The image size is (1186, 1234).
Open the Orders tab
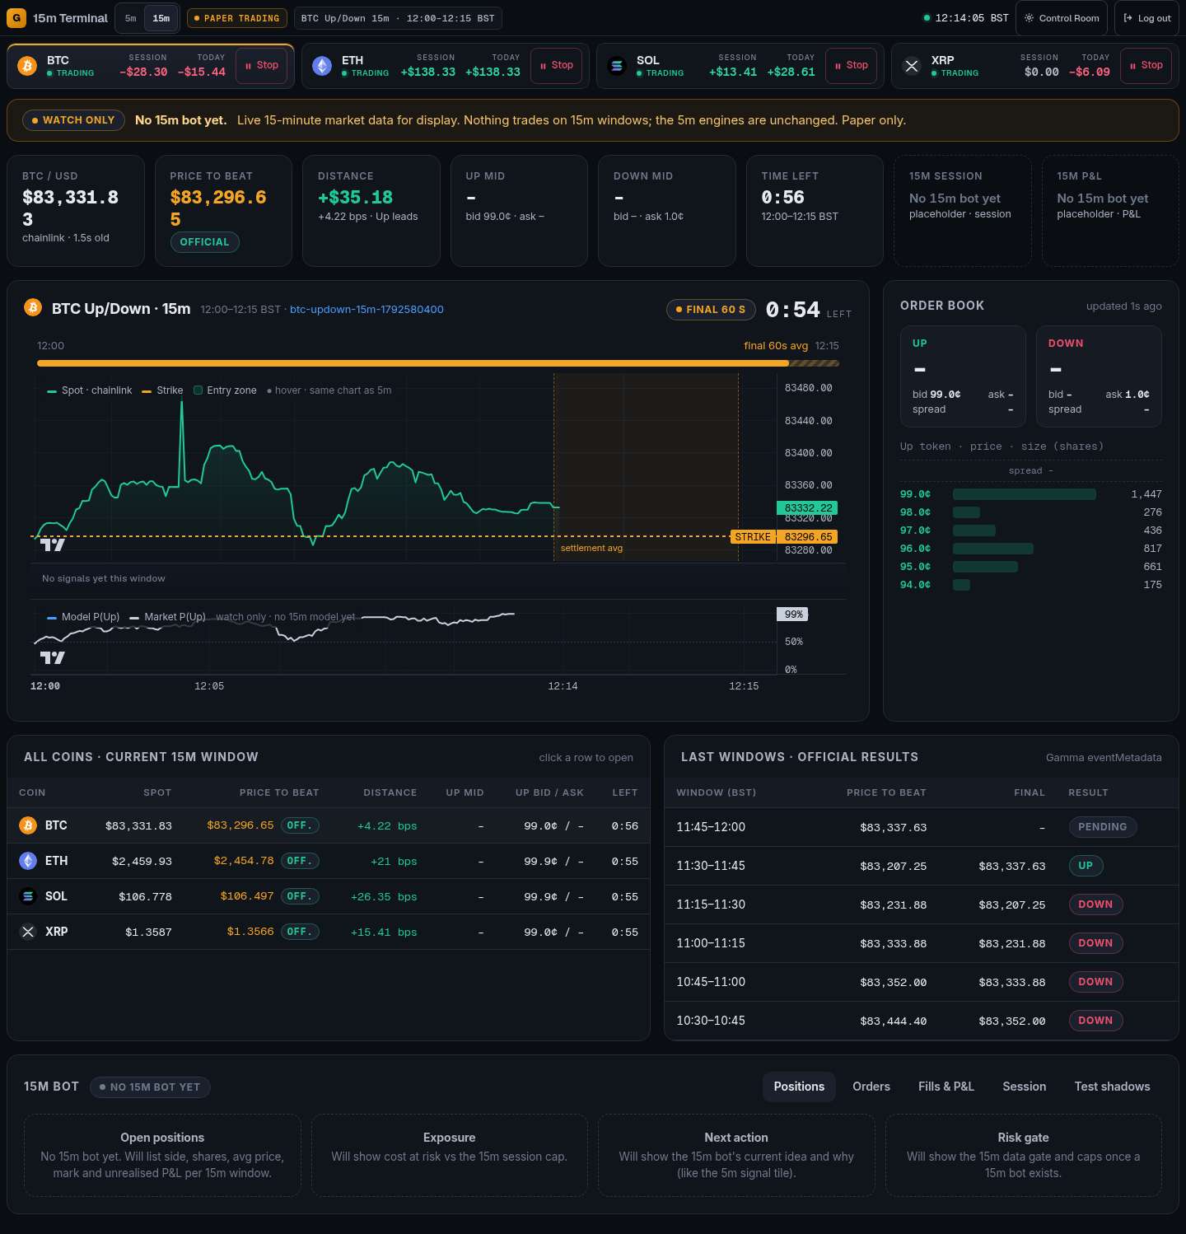pos(871,1087)
